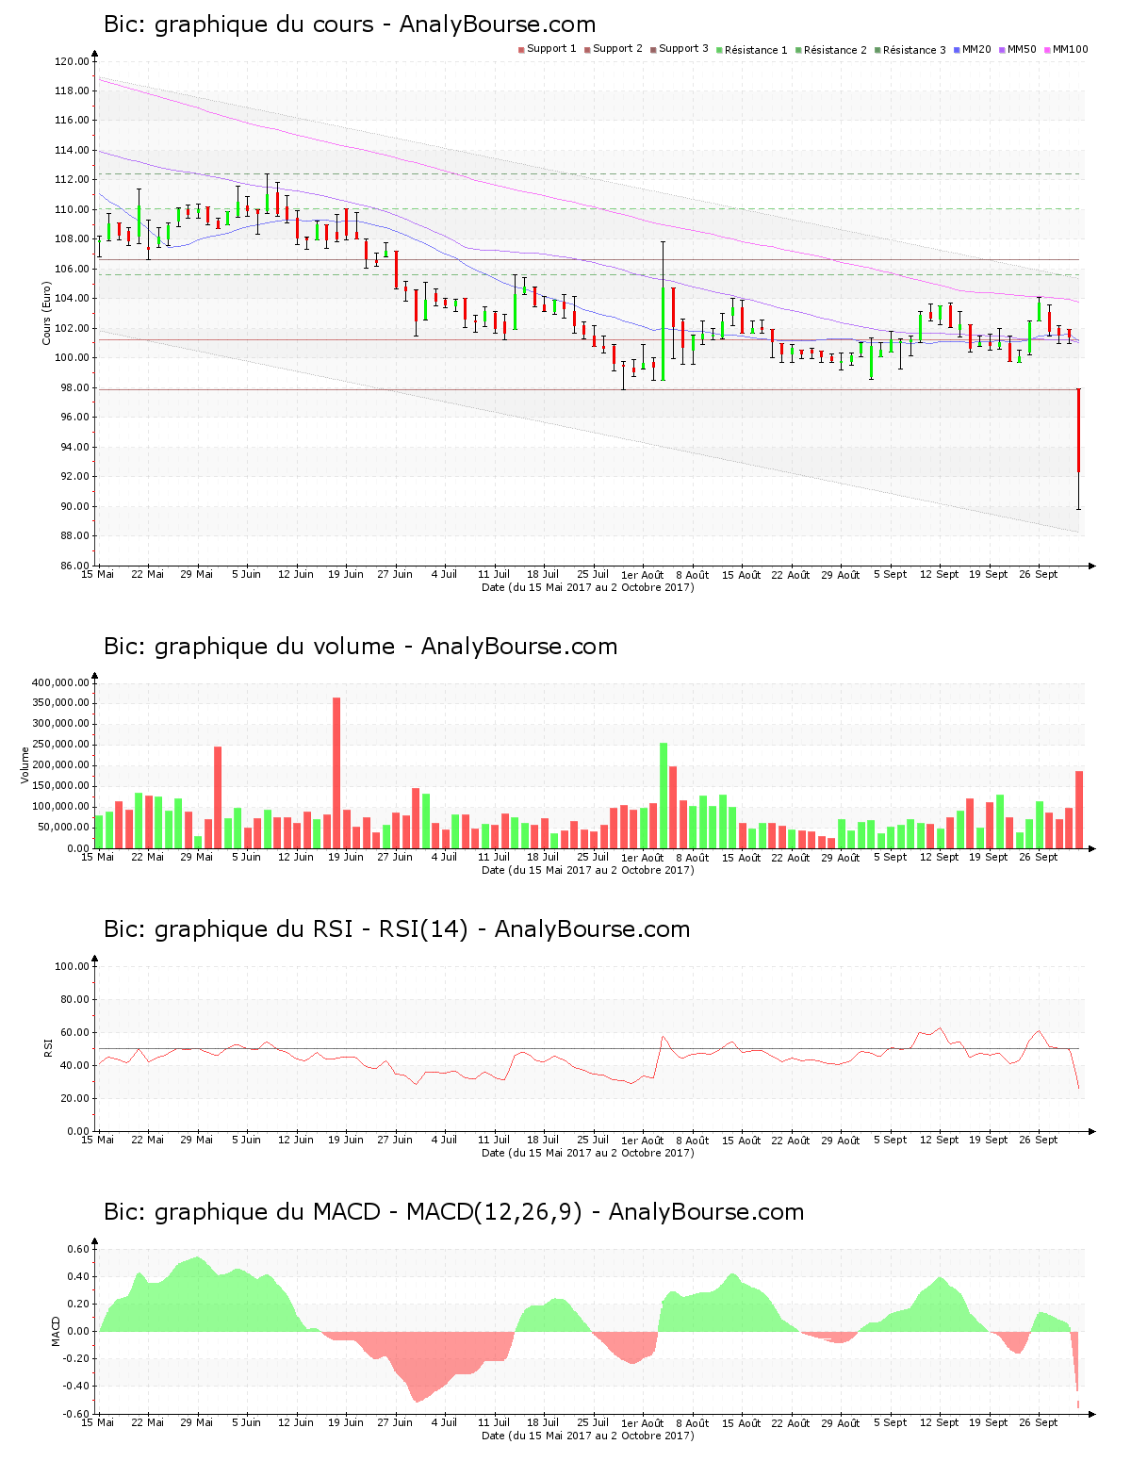Click the 120.00 price axis value
Screen dimensions: 1131x1461
tap(72, 61)
